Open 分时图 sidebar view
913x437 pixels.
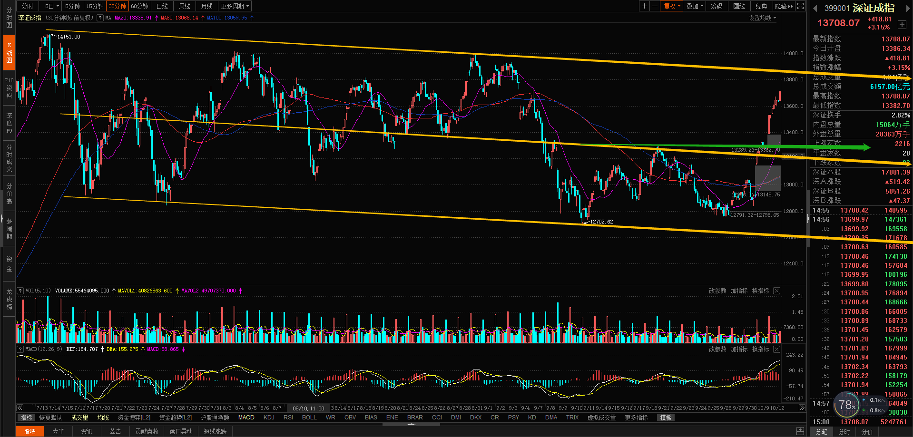(9, 18)
